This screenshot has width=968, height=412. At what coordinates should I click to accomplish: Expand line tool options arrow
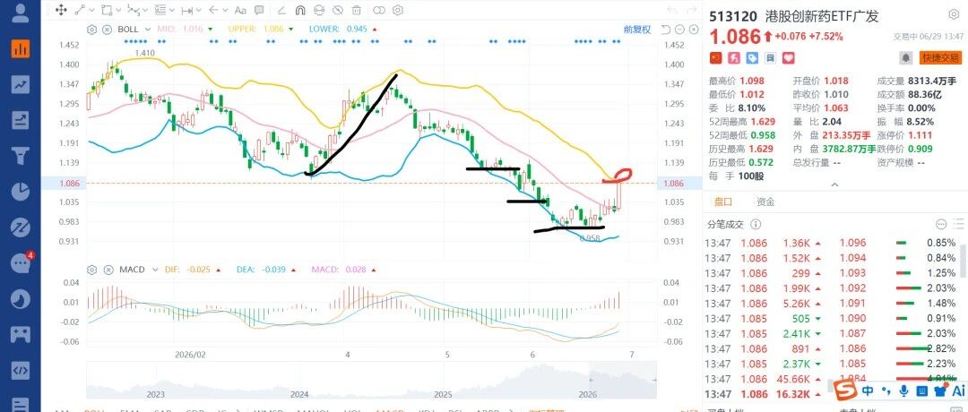point(91,11)
